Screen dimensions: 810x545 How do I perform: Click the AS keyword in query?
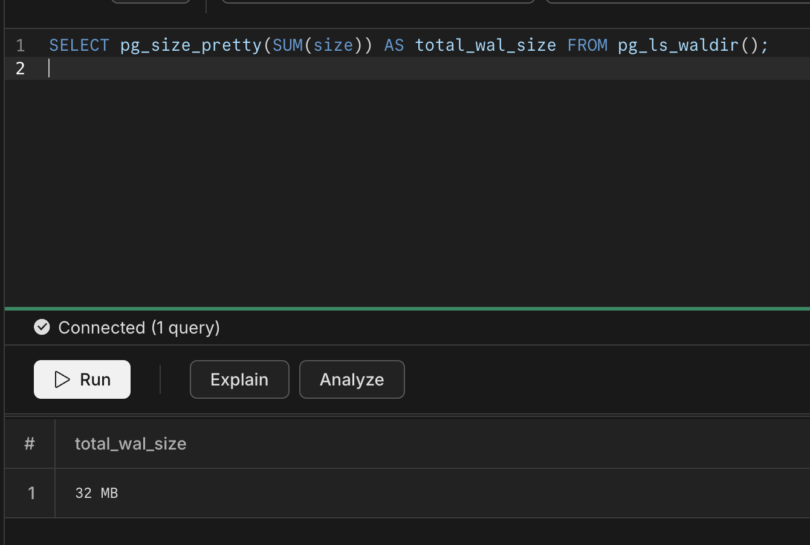point(394,45)
